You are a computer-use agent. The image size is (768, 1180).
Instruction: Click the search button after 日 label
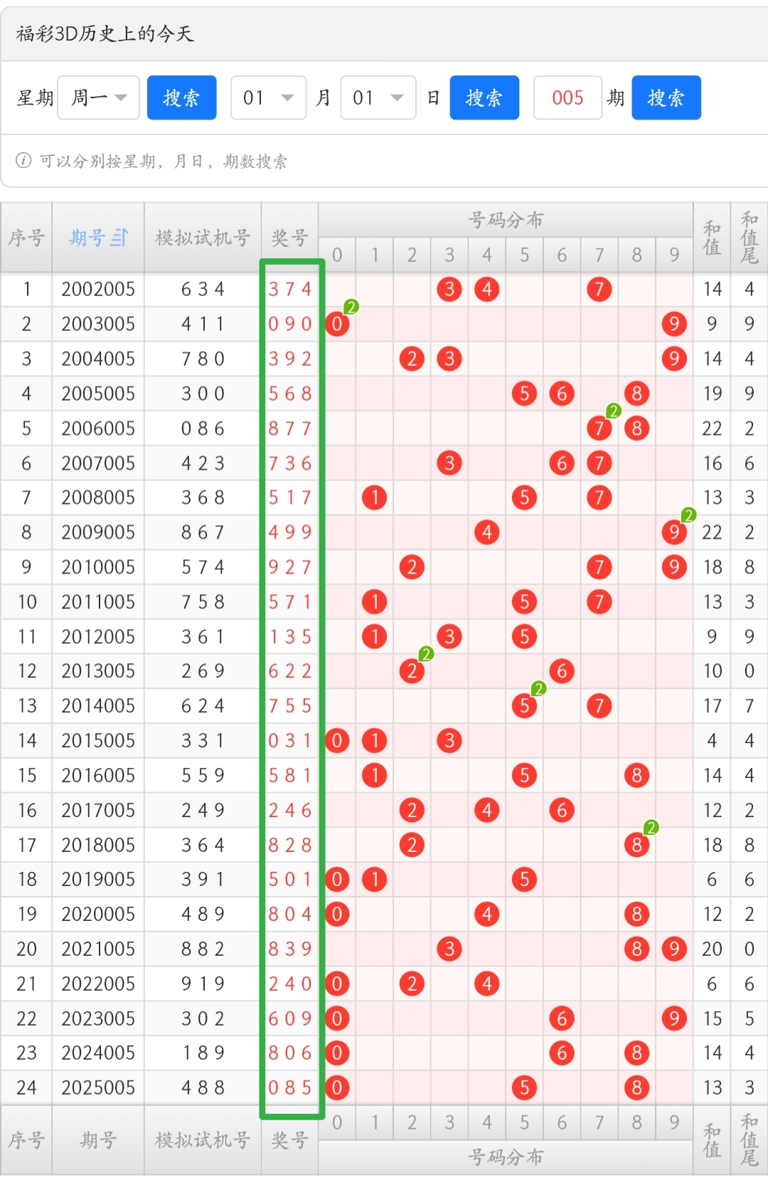click(484, 98)
